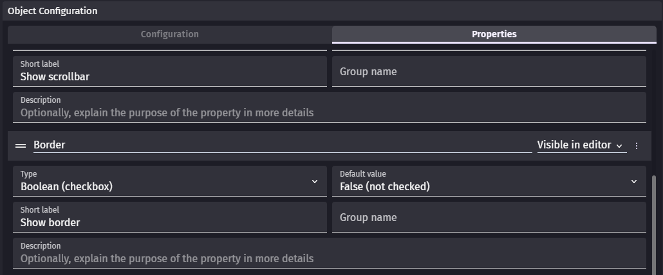This screenshot has height=275, width=663.
Task: Click the Description field under Show border
Action: coord(330,253)
